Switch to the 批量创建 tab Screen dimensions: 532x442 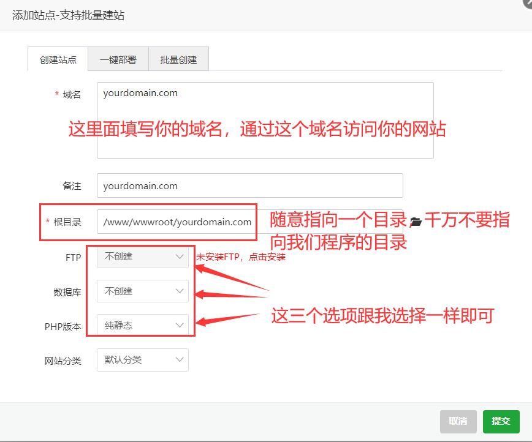178,59
